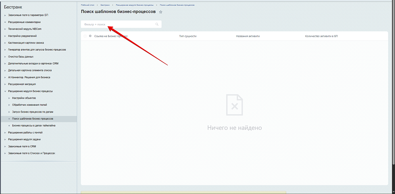Open grid settings gear icon

click(90, 36)
